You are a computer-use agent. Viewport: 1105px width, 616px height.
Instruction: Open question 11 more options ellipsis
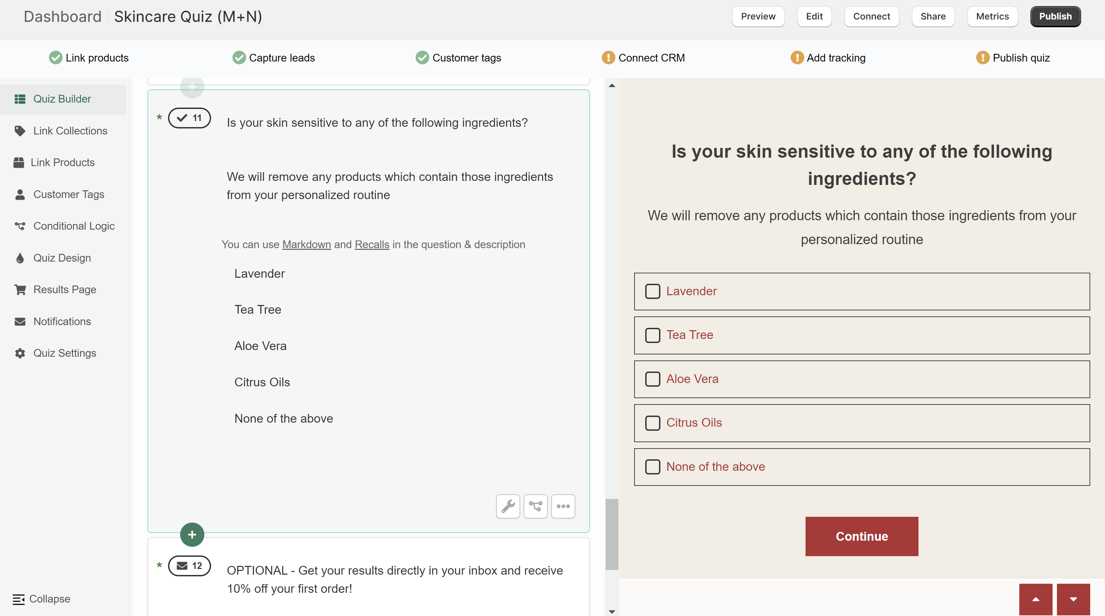tap(563, 506)
